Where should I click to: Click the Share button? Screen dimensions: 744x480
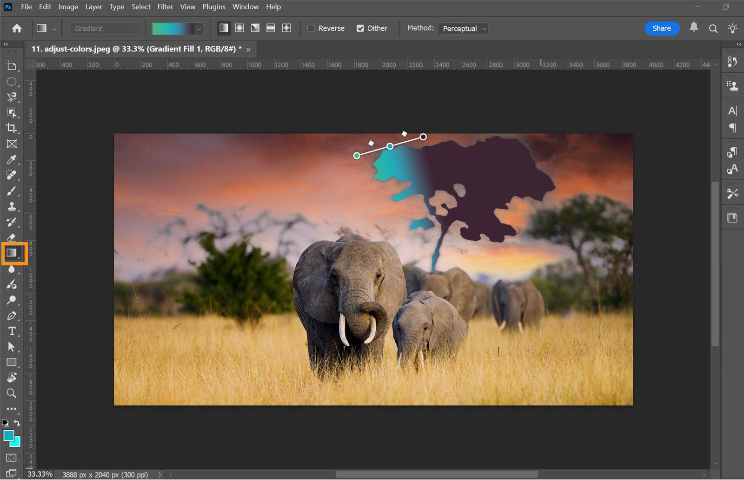pyautogui.click(x=662, y=28)
